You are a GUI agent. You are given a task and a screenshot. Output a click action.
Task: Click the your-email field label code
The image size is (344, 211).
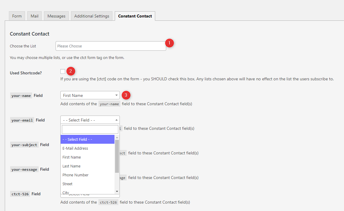pyautogui.click(x=22, y=120)
